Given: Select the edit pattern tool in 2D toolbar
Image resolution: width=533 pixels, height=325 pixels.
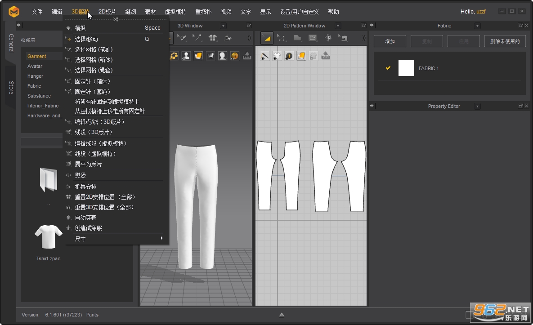Looking at the screenshot, I should point(267,38).
